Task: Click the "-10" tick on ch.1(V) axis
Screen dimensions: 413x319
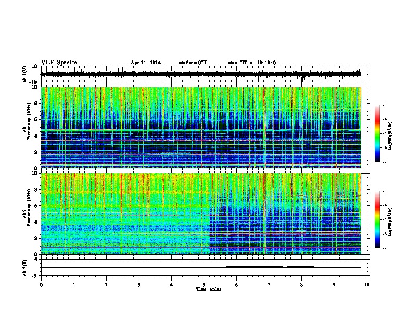Action: [34, 82]
